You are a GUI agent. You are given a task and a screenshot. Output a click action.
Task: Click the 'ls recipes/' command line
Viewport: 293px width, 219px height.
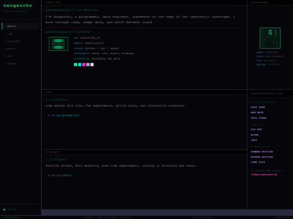56,160
